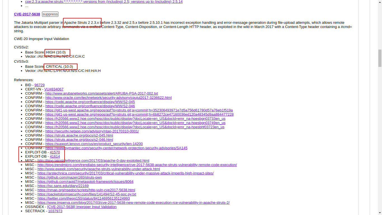Open the twitter.com theog150 status link

point(84,198)
